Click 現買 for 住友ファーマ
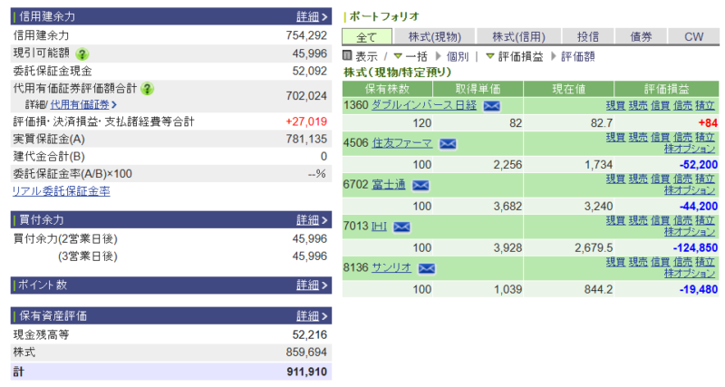 pyautogui.click(x=615, y=138)
